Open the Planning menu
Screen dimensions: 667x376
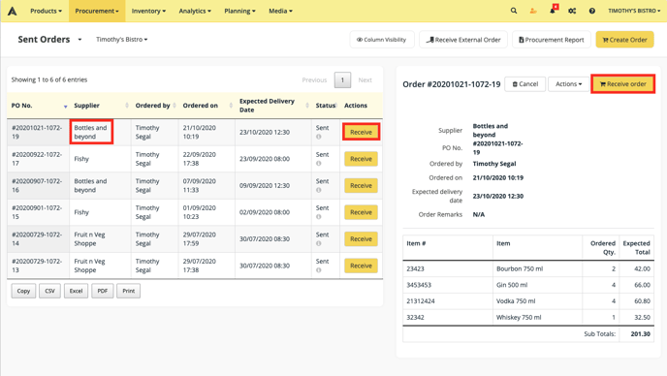point(239,11)
